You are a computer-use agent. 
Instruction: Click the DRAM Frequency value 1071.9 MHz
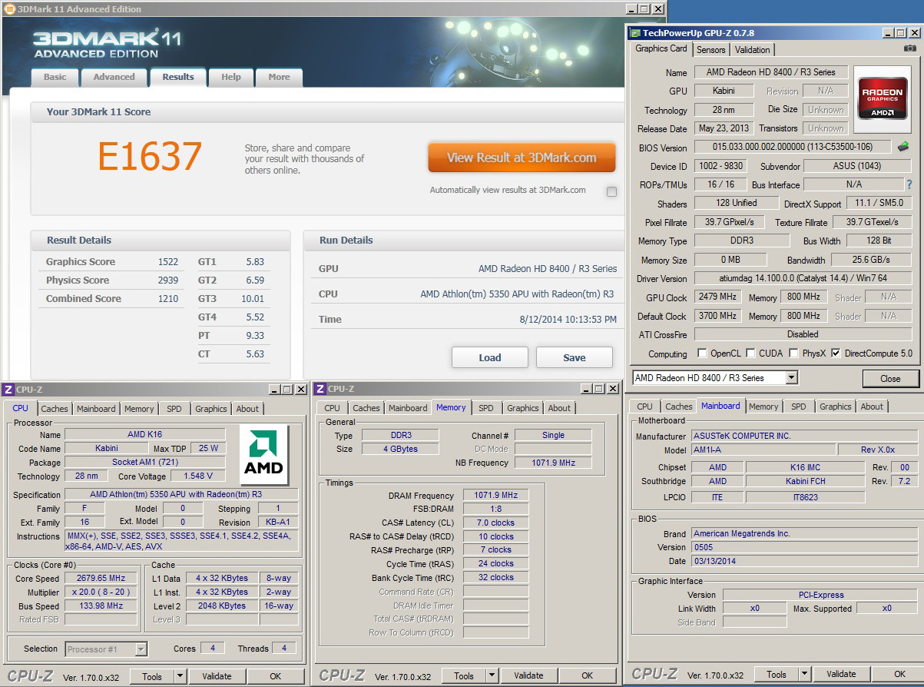495,496
